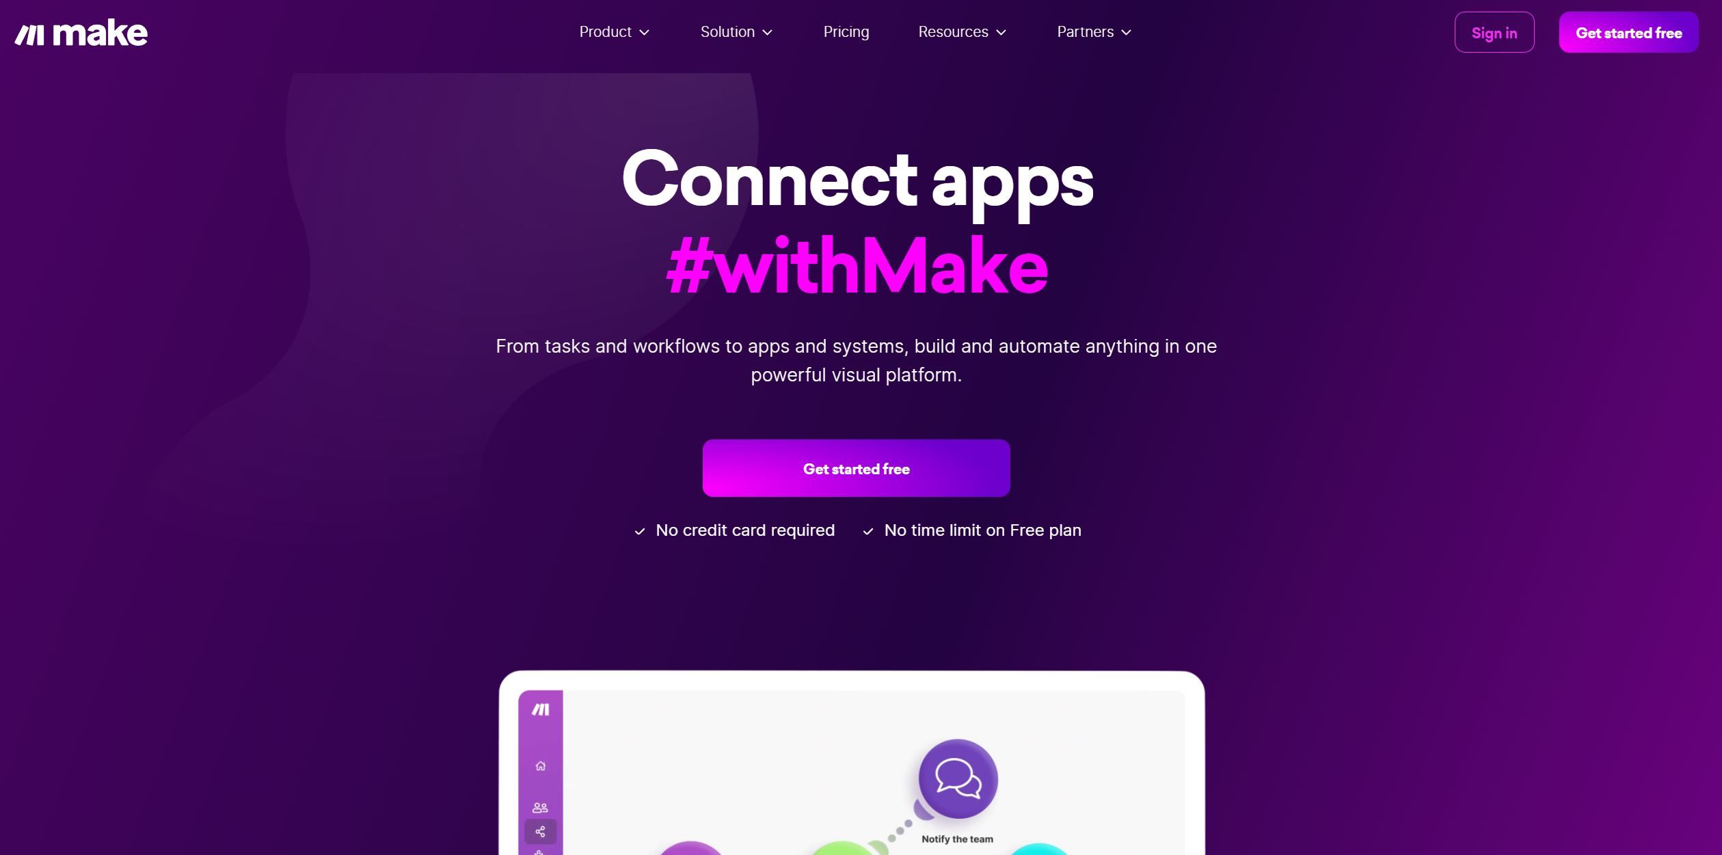
Task: Scroll to the workflow preview thumbnail
Action: click(855, 761)
